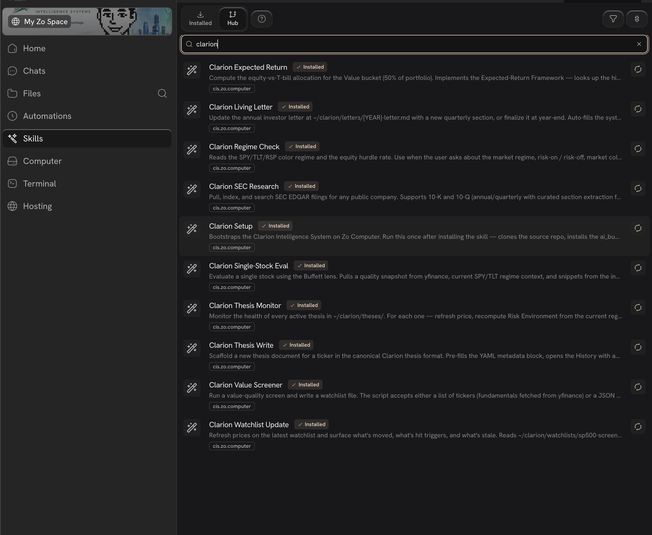This screenshot has height=535, width=652.
Task: Open Computer in the sidebar
Action: pyautogui.click(x=87, y=161)
